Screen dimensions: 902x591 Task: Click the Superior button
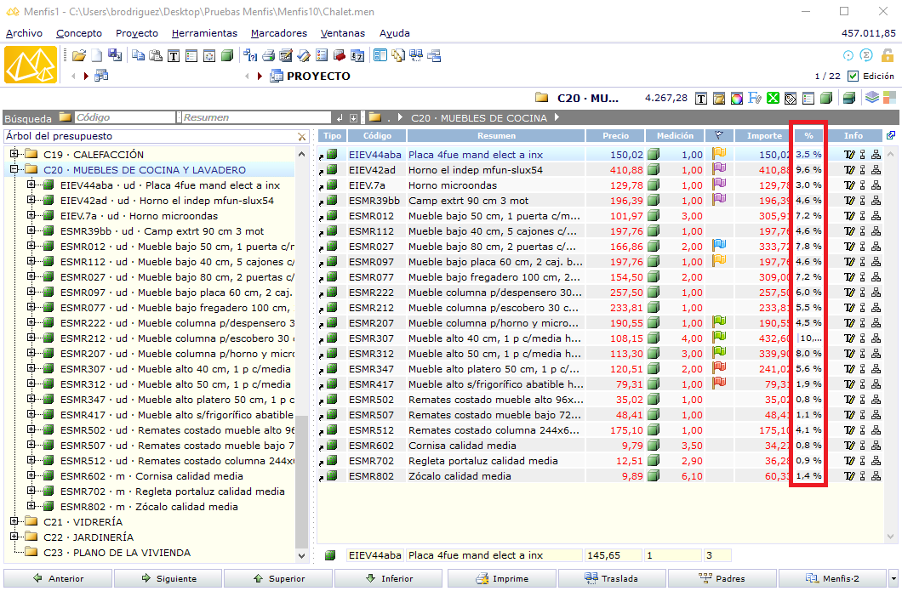278,578
